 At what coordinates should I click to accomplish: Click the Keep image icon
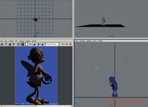[35, 44]
